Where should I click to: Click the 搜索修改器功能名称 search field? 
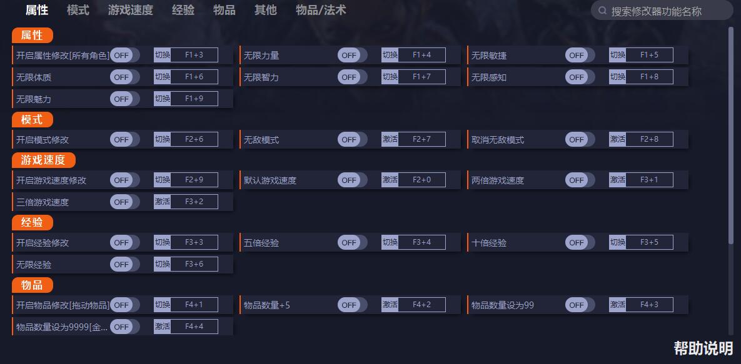(x=666, y=11)
